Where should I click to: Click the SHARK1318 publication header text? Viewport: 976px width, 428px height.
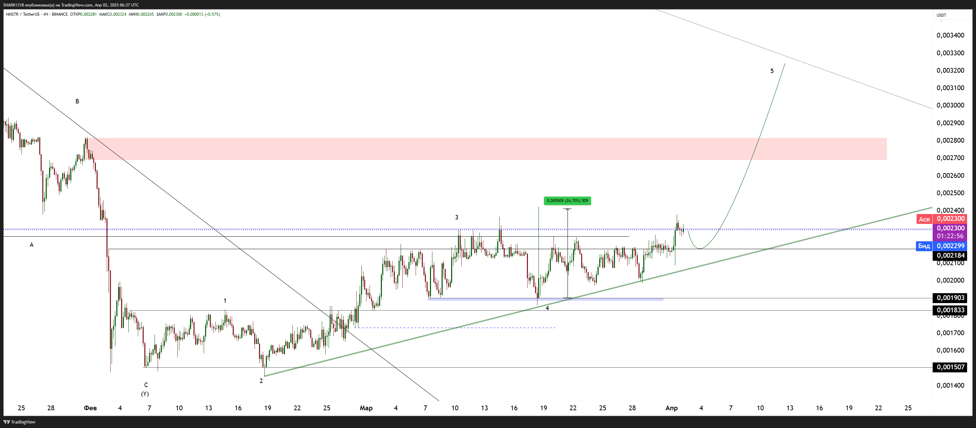[71, 5]
